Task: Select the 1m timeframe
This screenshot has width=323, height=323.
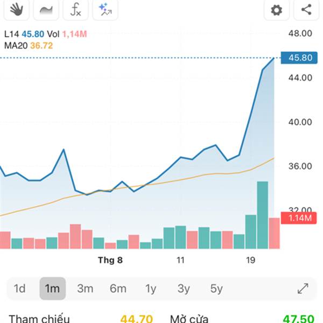Action: click(x=52, y=289)
